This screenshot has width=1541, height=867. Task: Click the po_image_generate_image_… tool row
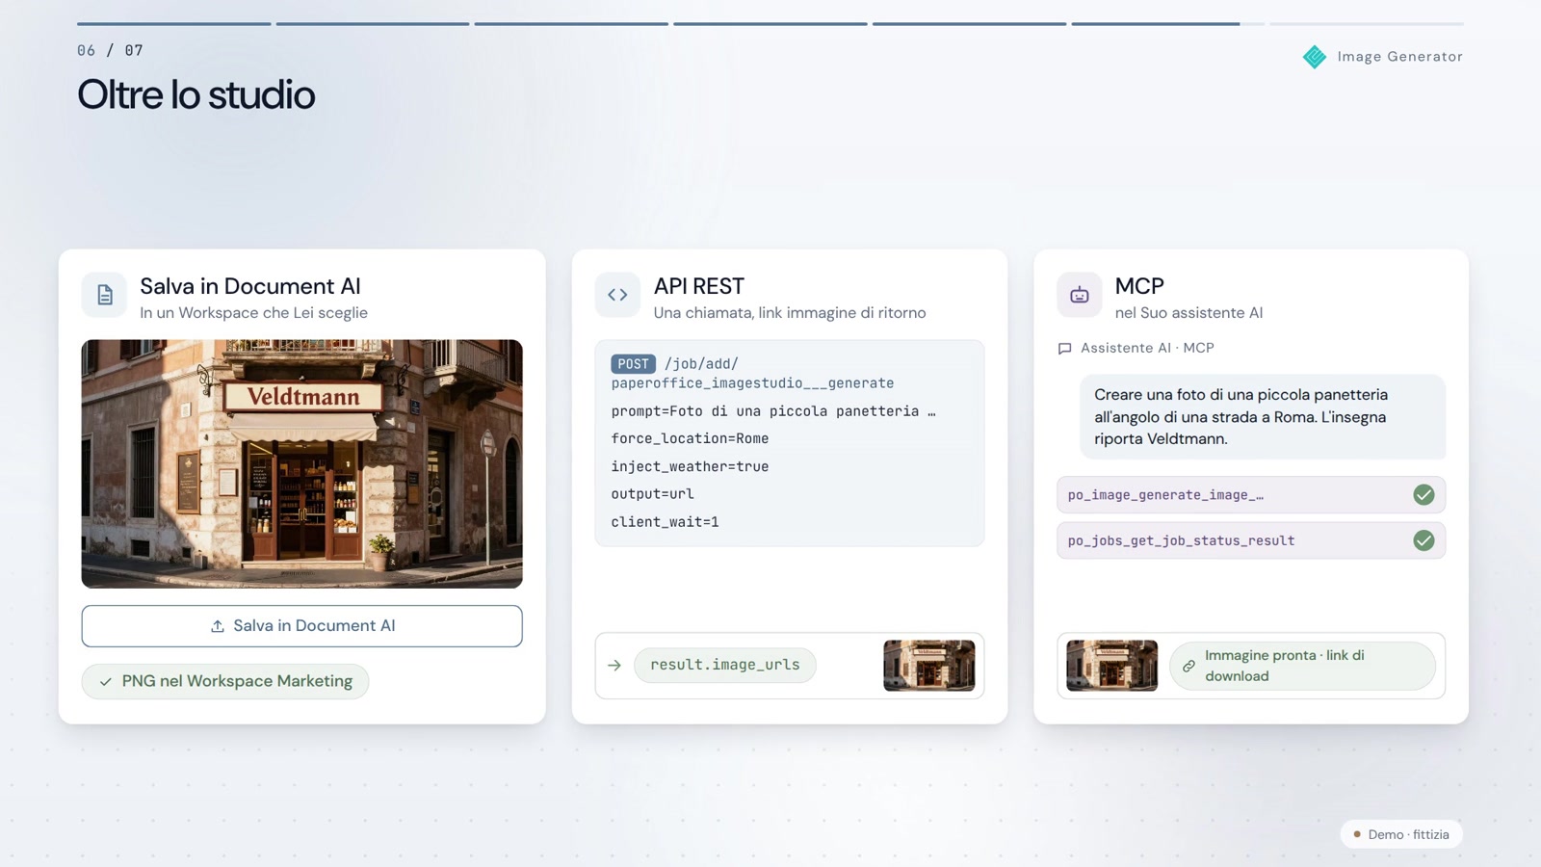click(1251, 495)
